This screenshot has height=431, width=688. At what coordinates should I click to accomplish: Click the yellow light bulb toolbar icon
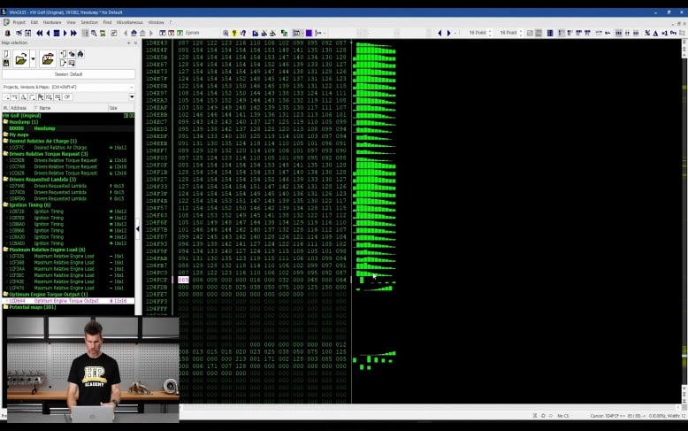[x=234, y=33]
